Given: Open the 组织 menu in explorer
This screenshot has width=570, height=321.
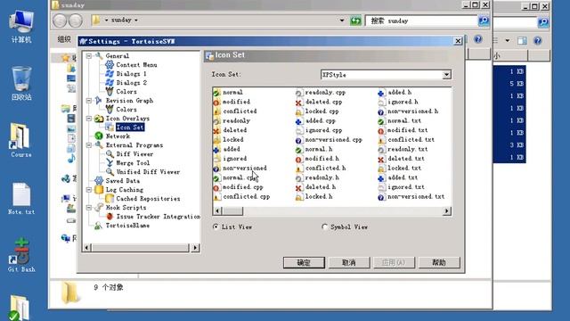Looking at the screenshot, I should pos(64,39).
